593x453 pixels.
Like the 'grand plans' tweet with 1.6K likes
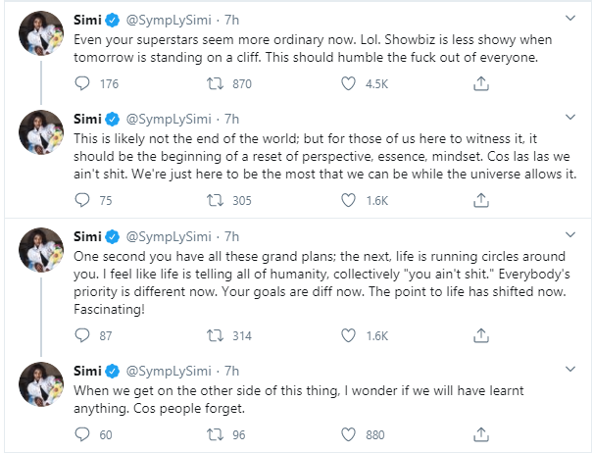tap(348, 335)
